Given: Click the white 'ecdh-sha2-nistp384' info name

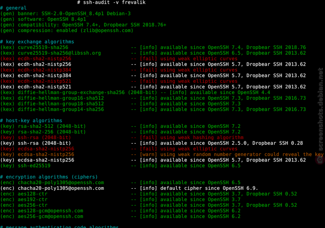Looking at the screenshot, I should click(44, 76).
